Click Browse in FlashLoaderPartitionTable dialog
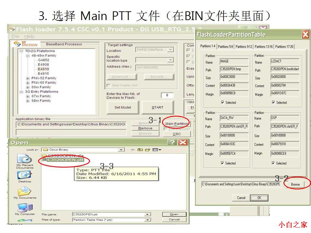The image size is (311, 233). (x=295, y=184)
